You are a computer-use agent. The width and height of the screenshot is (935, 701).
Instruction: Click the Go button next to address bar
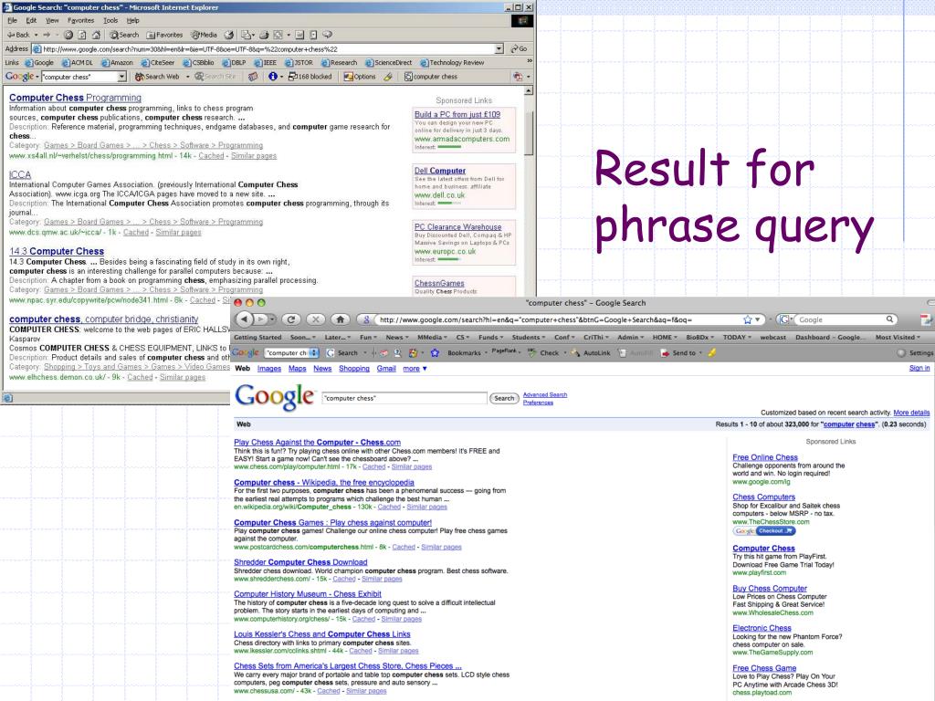519,49
